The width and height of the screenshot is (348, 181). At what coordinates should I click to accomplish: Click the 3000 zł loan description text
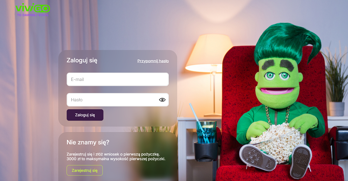coord(116,159)
